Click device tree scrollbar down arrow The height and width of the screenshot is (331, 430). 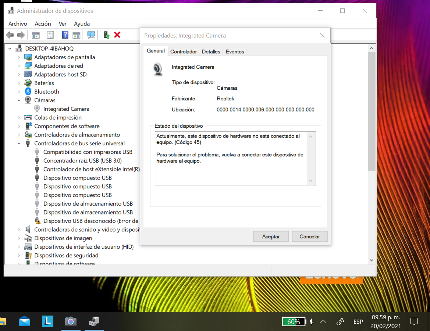372,260
